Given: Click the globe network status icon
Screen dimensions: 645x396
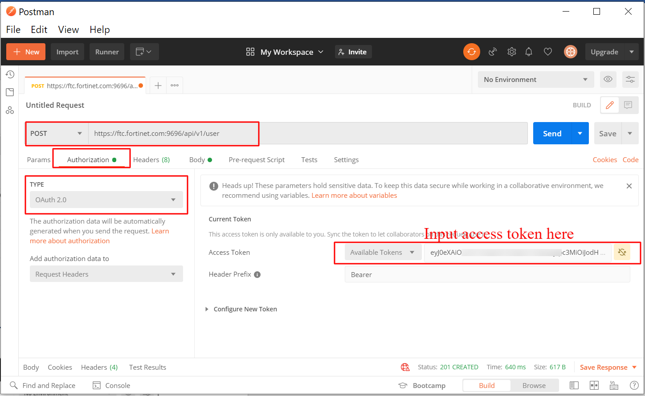Looking at the screenshot, I should coord(405,367).
